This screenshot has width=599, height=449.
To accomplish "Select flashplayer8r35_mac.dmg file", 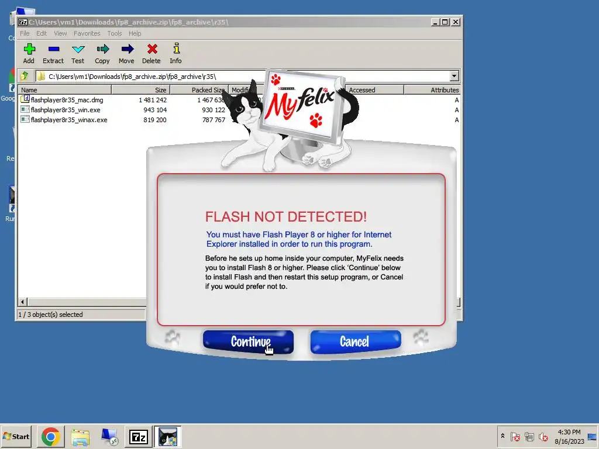I will [x=67, y=100].
